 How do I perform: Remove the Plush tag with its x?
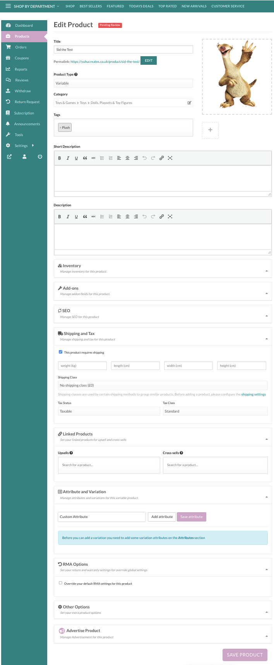point(60,128)
